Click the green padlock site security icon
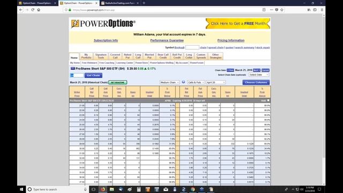The height and width of the screenshot is (193, 343). pos(70,10)
